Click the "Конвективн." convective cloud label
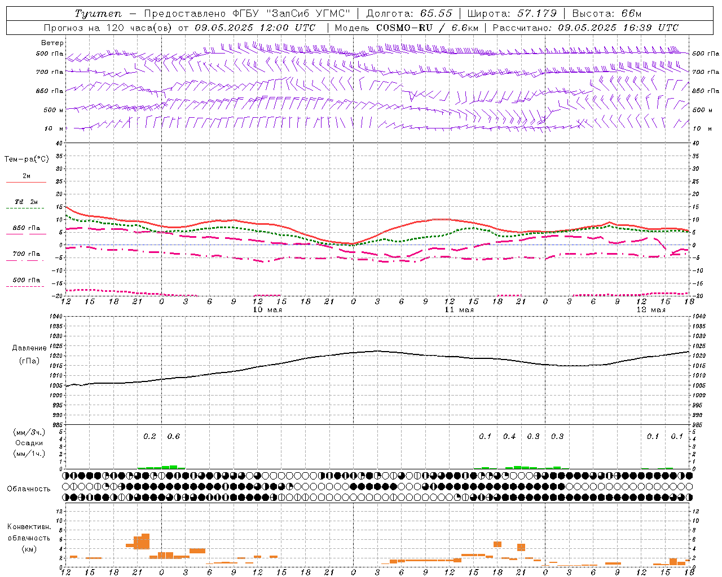Image resolution: width=722 pixels, height=577 pixels. [x=29, y=527]
